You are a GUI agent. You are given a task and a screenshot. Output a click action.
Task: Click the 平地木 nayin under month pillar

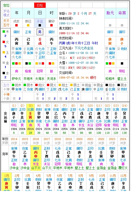tap(28, 79)
